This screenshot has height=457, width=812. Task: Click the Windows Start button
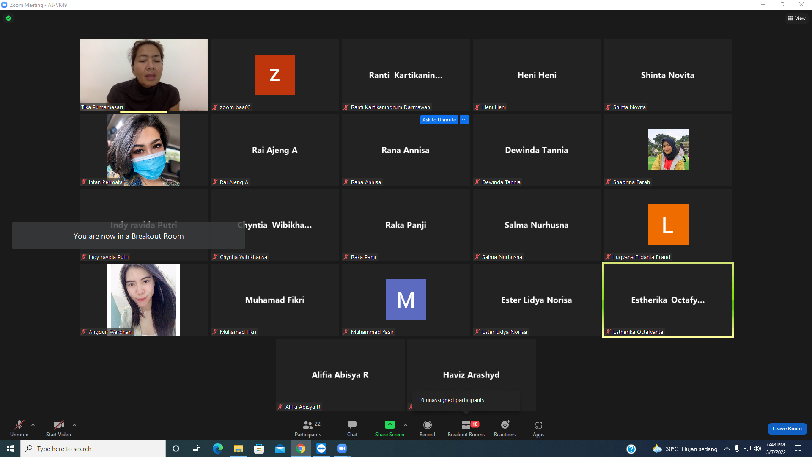10,449
